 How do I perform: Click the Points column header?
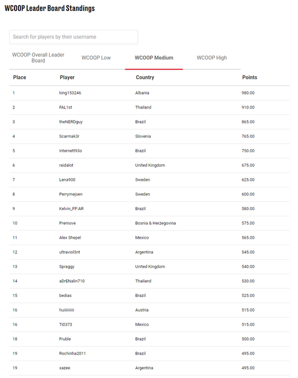pyautogui.click(x=249, y=77)
